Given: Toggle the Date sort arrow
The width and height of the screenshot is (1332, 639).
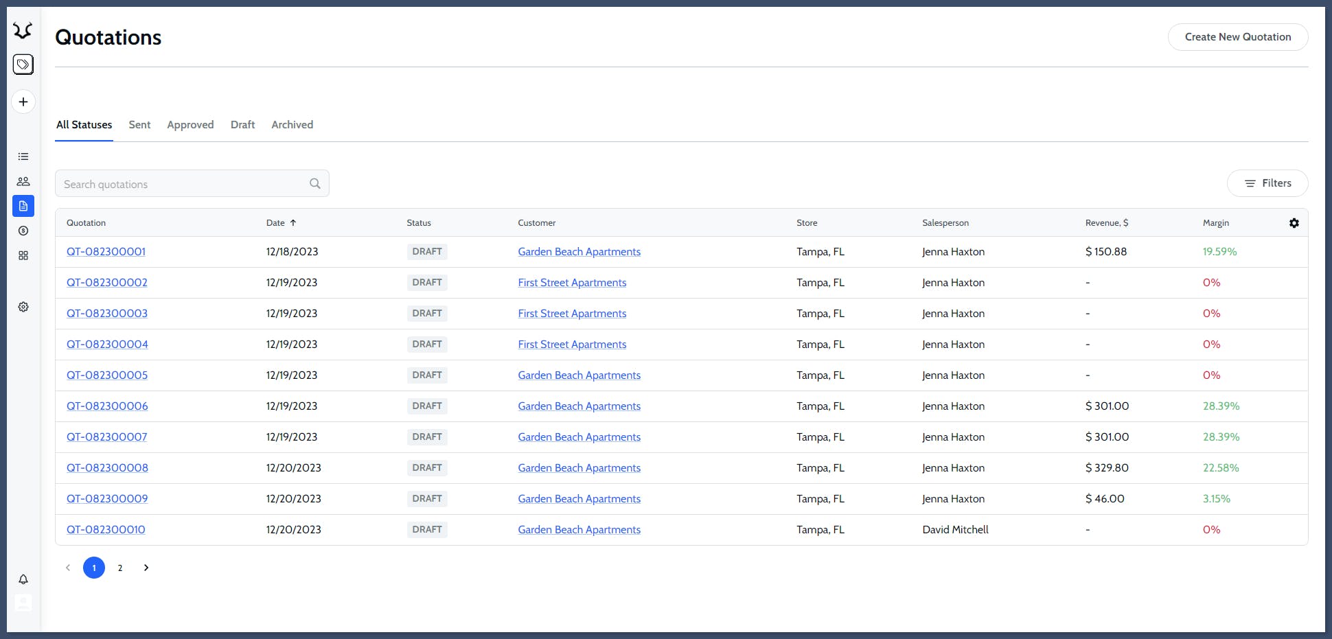Looking at the screenshot, I should pyautogui.click(x=293, y=223).
